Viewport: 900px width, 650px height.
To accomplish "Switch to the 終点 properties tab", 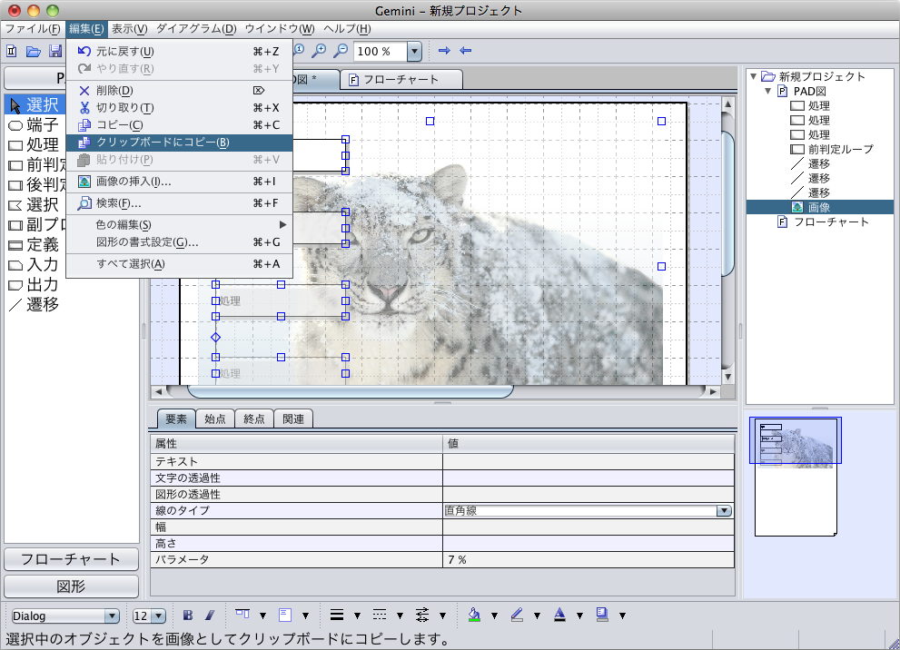I will tap(254, 419).
